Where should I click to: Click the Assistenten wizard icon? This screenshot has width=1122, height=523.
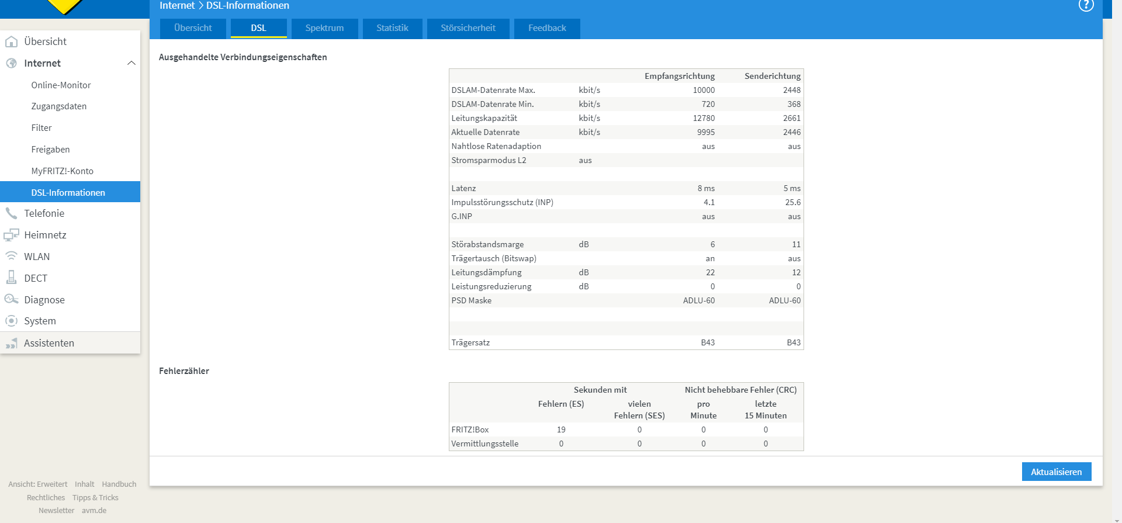click(x=11, y=343)
